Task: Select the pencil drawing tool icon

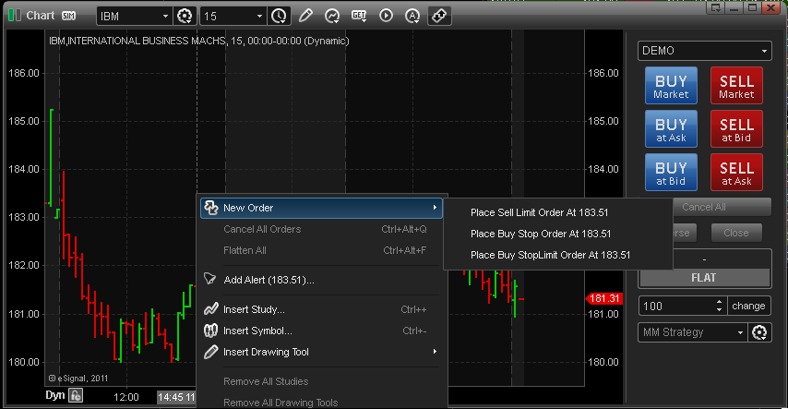Action: point(305,16)
